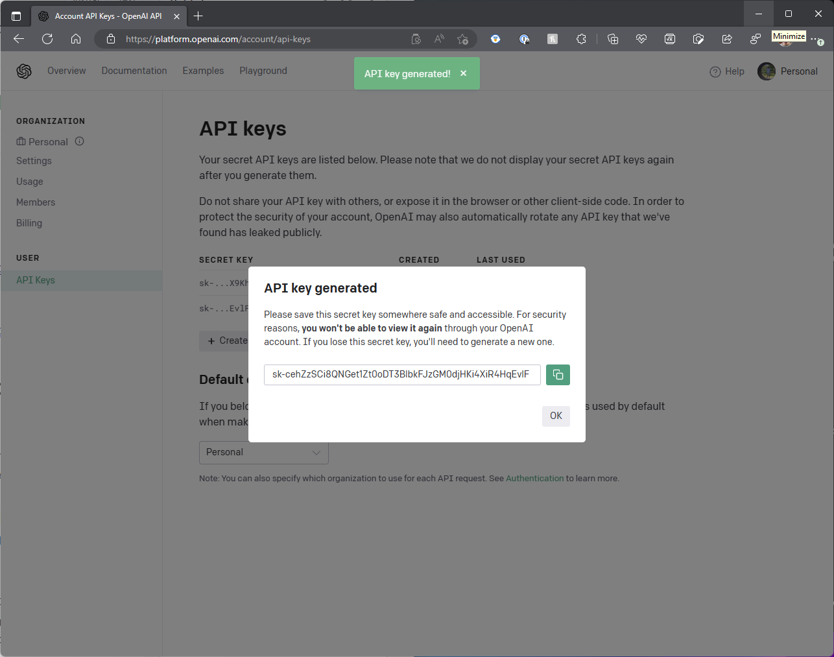834x657 pixels.
Task: Click the address bar URL
Action: click(x=218, y=39)
